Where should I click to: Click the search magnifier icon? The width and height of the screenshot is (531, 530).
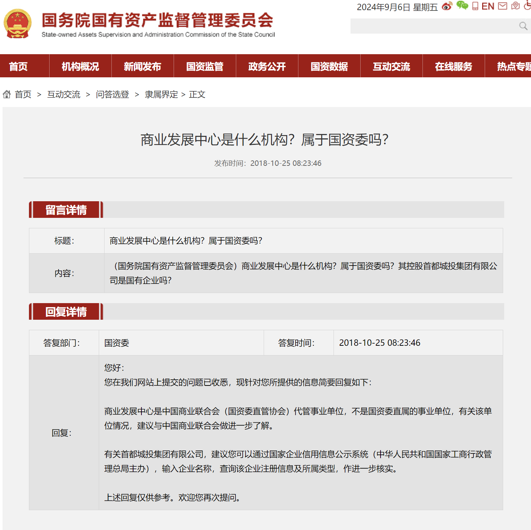(x=522, y=26)
